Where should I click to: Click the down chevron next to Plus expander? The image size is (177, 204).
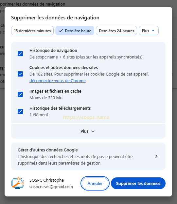pos(93,131)
